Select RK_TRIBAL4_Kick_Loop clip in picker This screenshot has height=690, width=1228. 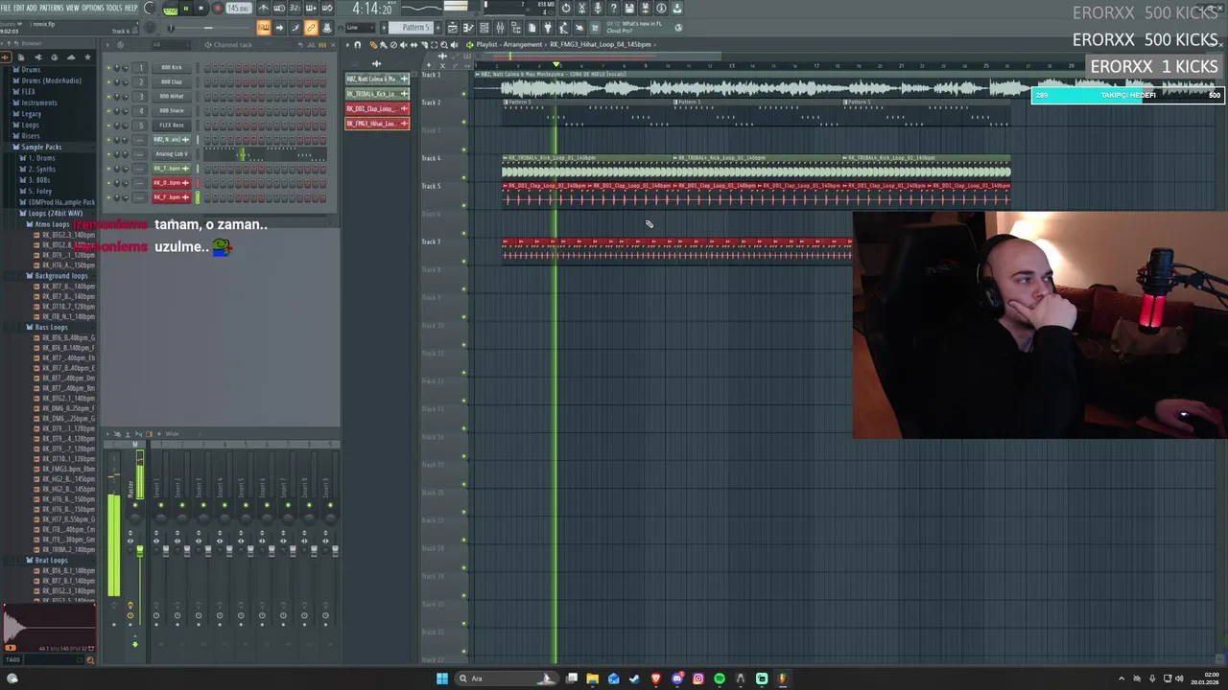377,94
